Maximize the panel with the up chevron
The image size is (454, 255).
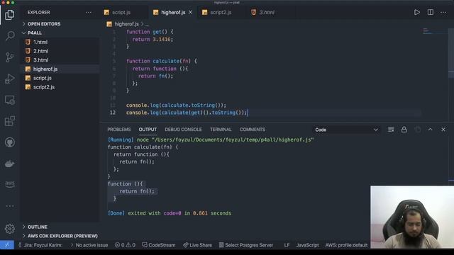tap(431, 130)
